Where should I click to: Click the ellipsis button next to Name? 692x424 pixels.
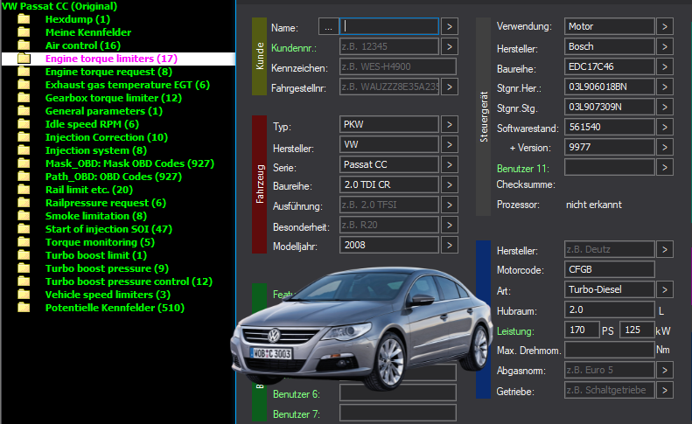pyautogui.click(x=328, y=27)
